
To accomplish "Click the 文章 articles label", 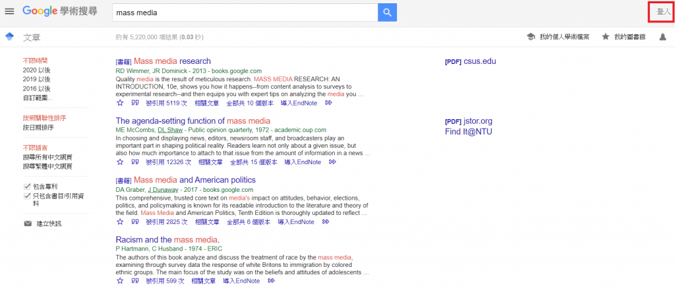I will pyautogui.click(x=32, y=37).
